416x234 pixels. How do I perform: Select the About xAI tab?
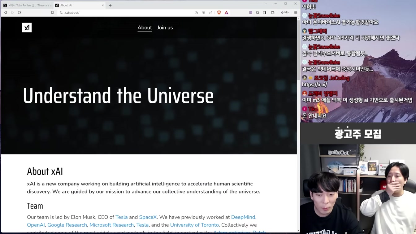tap(79, 5)
